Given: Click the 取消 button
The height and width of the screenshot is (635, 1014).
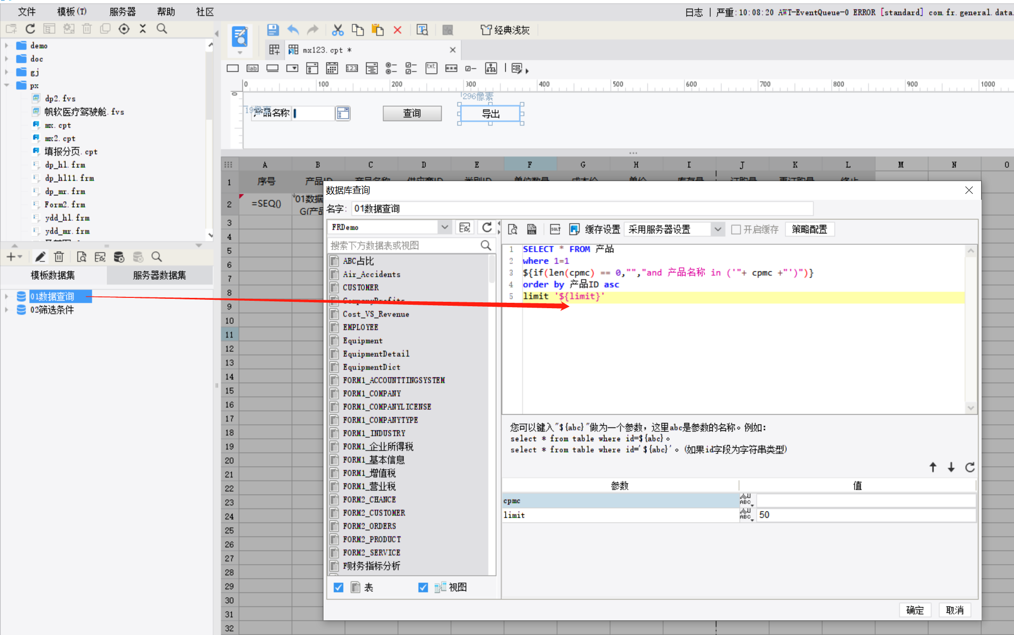Looking at the screenshot, I should pyautogui.click(x=955, y=610).
